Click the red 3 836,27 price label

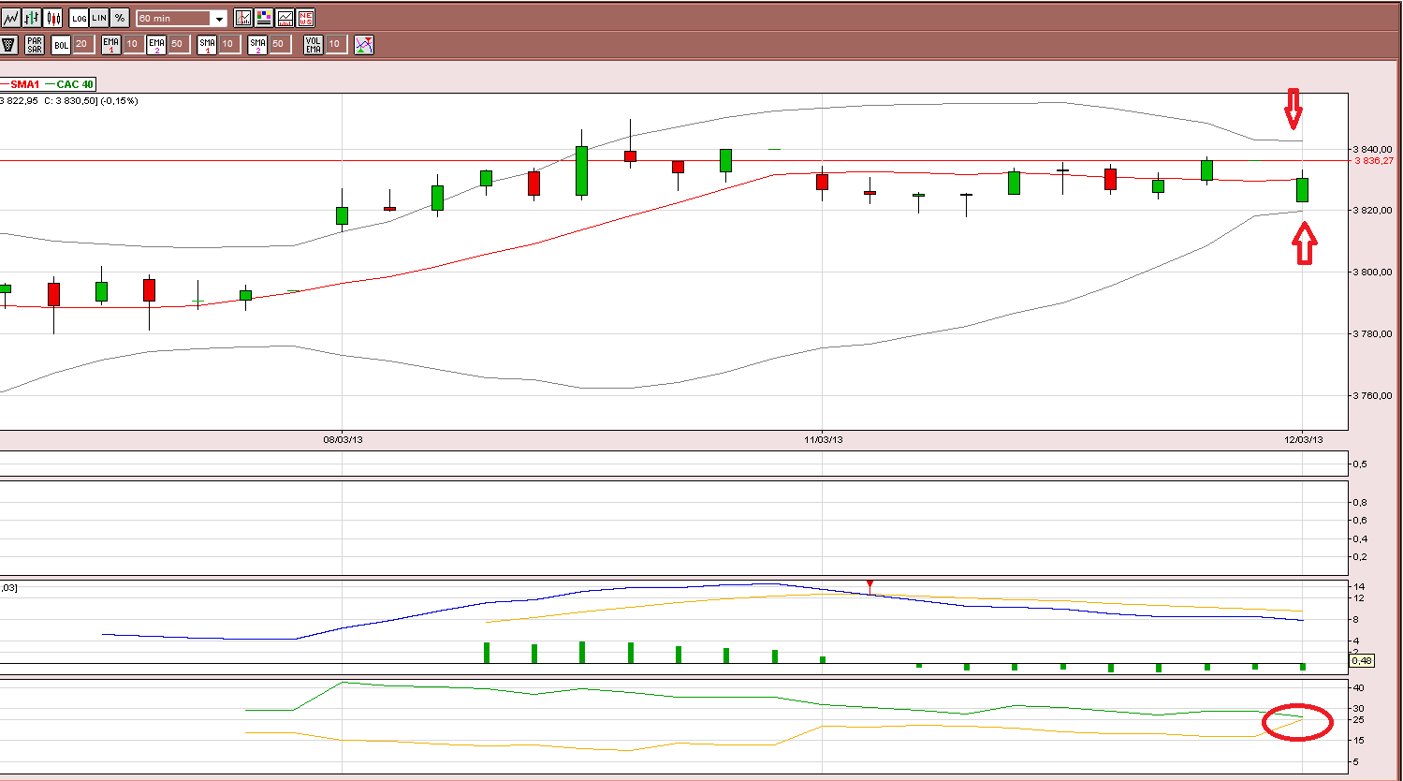point(1374,161)
